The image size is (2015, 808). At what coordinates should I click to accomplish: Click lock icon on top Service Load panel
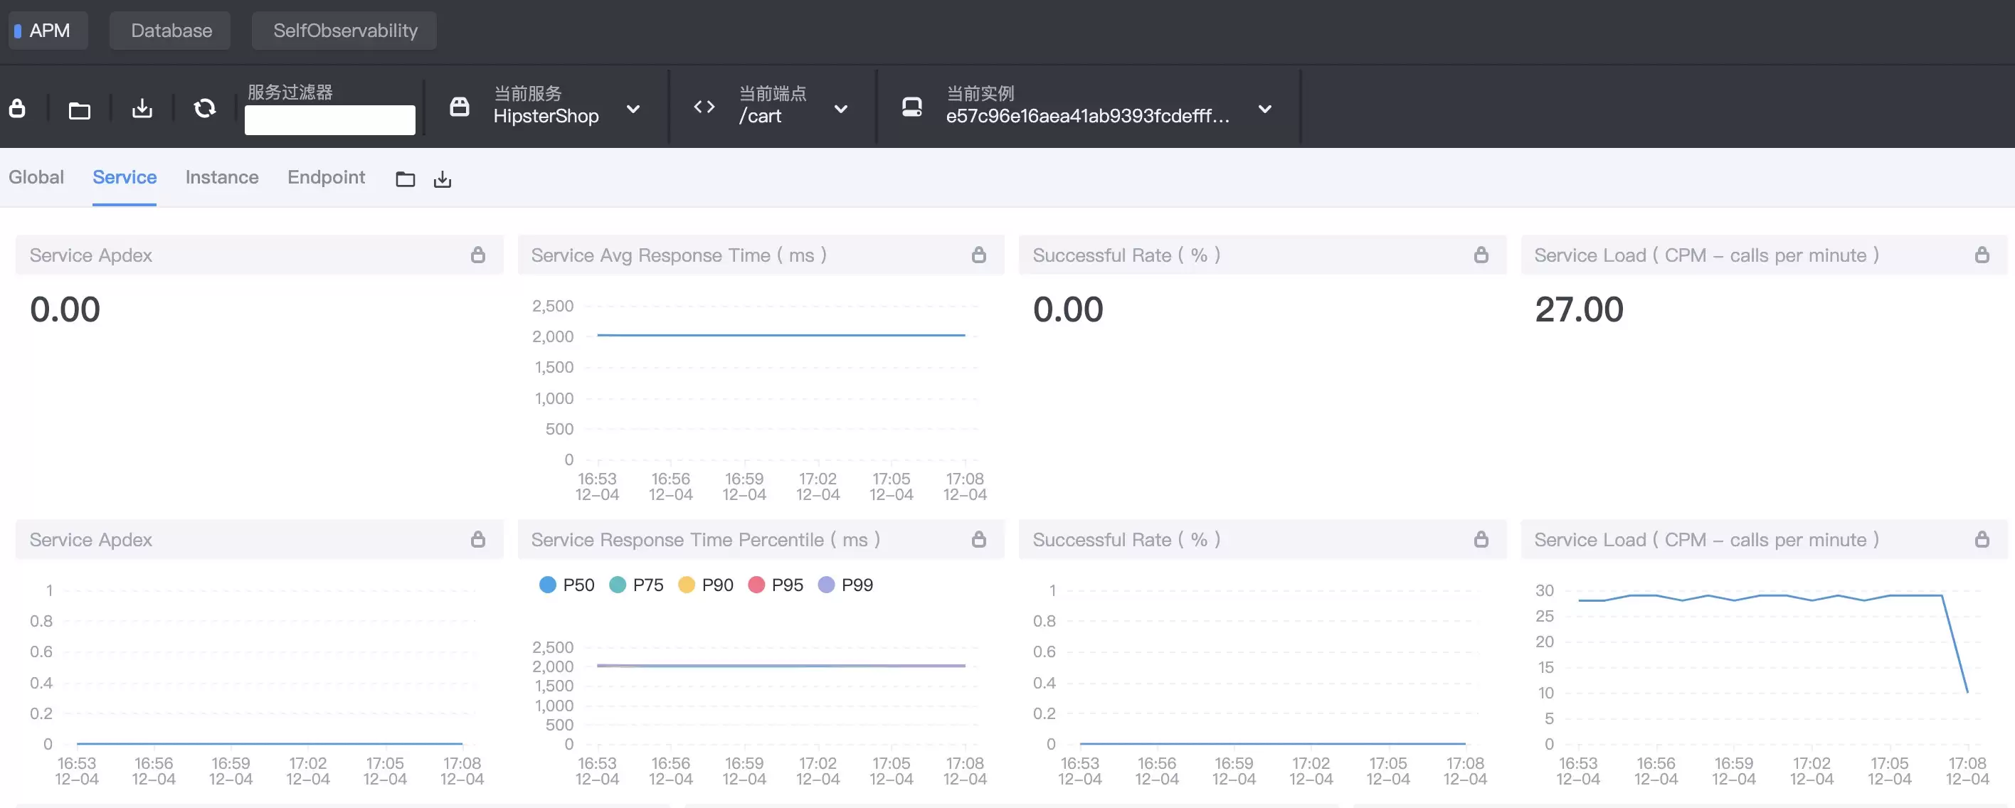pos(1982,255)
